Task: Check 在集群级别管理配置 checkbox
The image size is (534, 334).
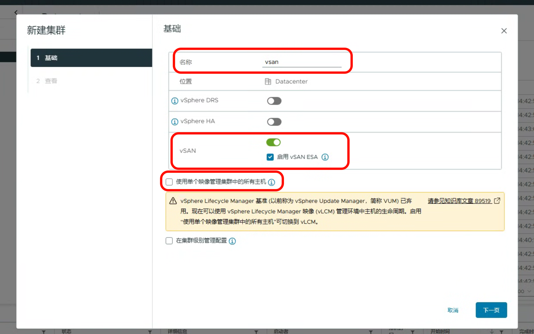Action: coord(169,241)
